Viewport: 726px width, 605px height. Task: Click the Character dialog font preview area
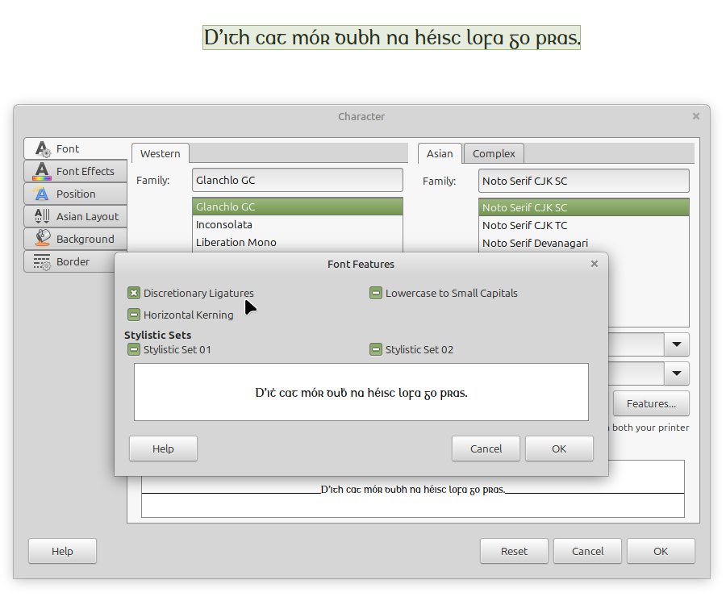click(412, 495)
